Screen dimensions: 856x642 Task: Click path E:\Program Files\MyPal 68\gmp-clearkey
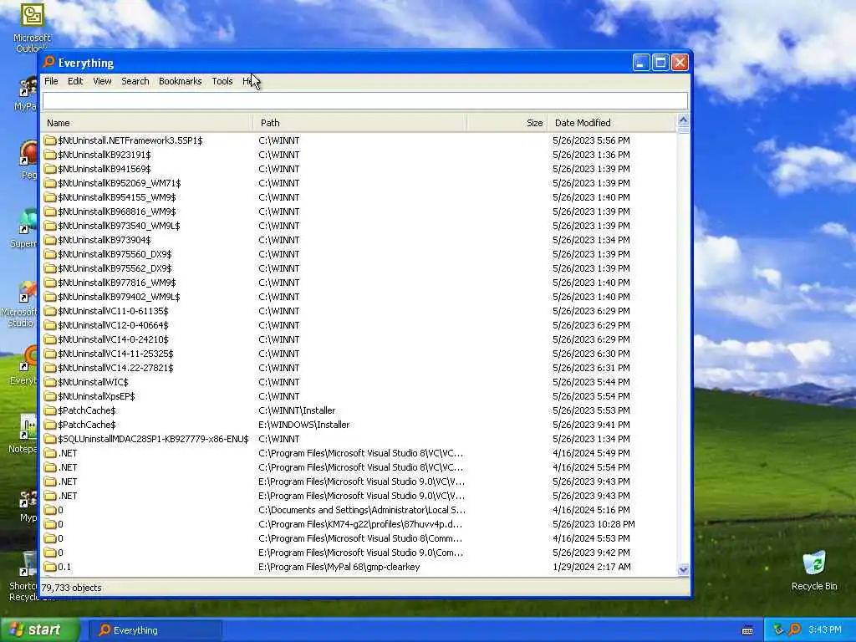tap(339, 567)
